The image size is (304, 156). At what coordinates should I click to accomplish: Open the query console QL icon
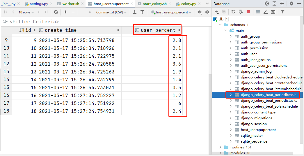click(273, 12)
